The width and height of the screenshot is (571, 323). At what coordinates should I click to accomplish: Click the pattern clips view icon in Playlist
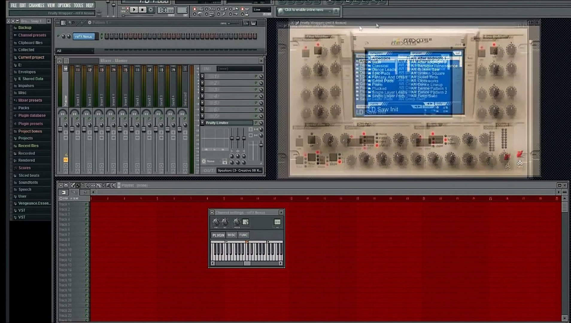63,192
